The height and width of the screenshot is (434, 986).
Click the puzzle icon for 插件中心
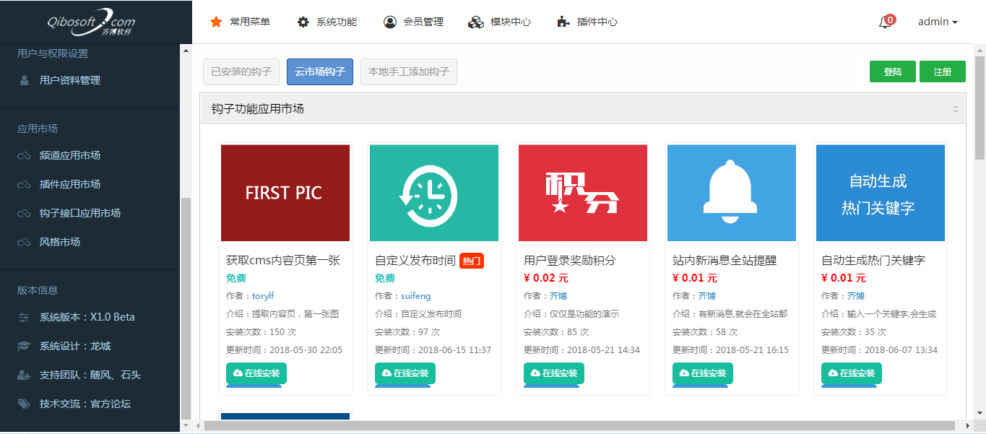pyautogui.click(x=563, y=22)
